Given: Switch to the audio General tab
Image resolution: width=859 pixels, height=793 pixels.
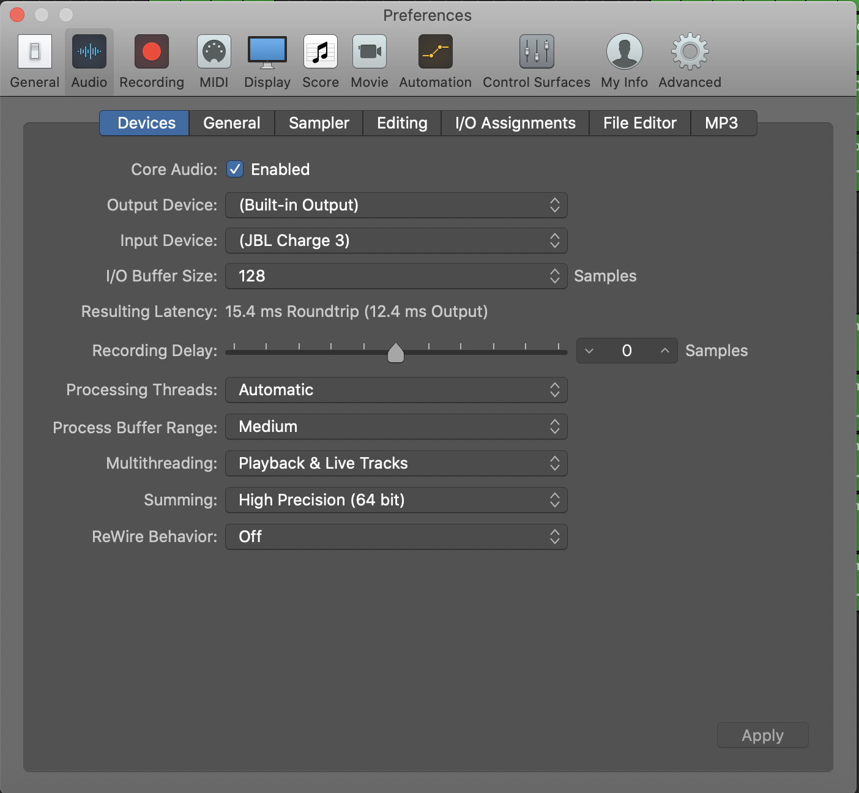Looking at the screenshot, I should pyautogui.click(x=232, y=123).
